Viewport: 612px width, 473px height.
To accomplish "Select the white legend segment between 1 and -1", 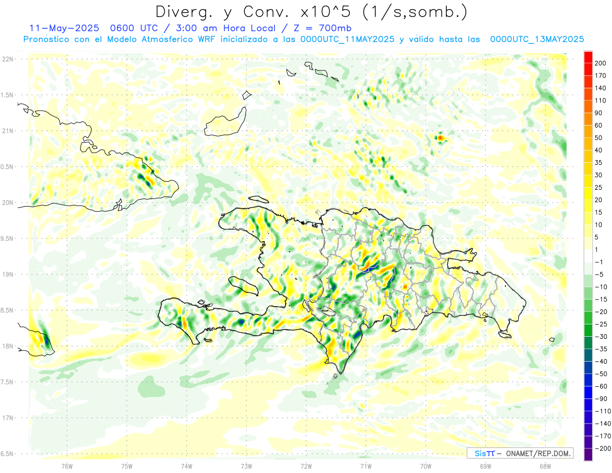I will [588, 256].
